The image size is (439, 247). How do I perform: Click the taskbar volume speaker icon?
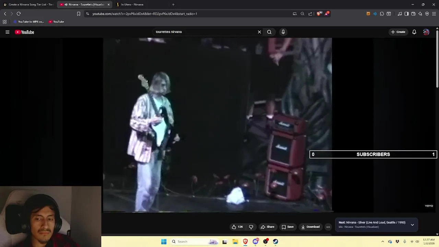(417, 242)
